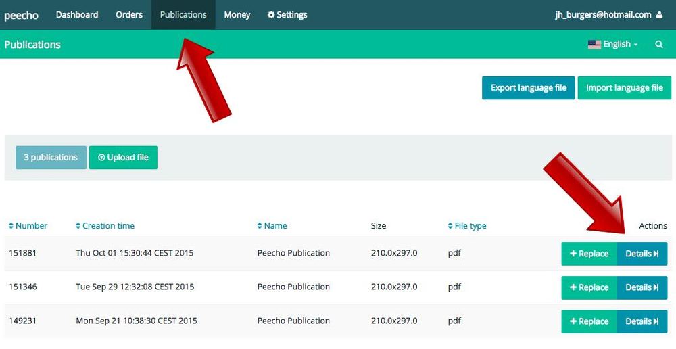Image resolution: width=676 pixels, height=349 pixels.
Task: Open the Money tab
Action: (237, 15)
